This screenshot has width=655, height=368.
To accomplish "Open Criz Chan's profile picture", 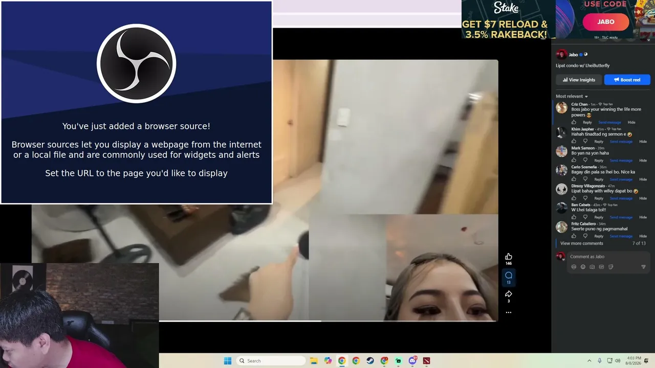I will pos(562,107).
